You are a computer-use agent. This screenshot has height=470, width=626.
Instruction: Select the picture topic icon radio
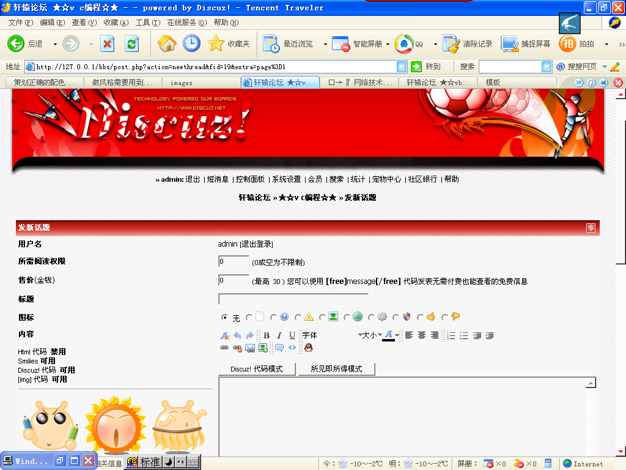pyautogui.click(x=322, y=317)
